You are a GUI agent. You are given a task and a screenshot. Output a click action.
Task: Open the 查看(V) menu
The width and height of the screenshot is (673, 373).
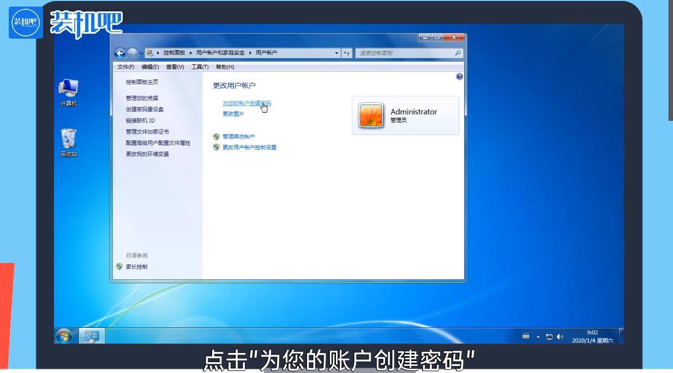[x=175, y=67]
